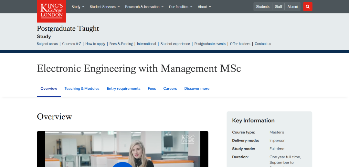This screenshot has height=167, width=349.
Task: Click the Course type label
Action: click(x=244, y=132)
